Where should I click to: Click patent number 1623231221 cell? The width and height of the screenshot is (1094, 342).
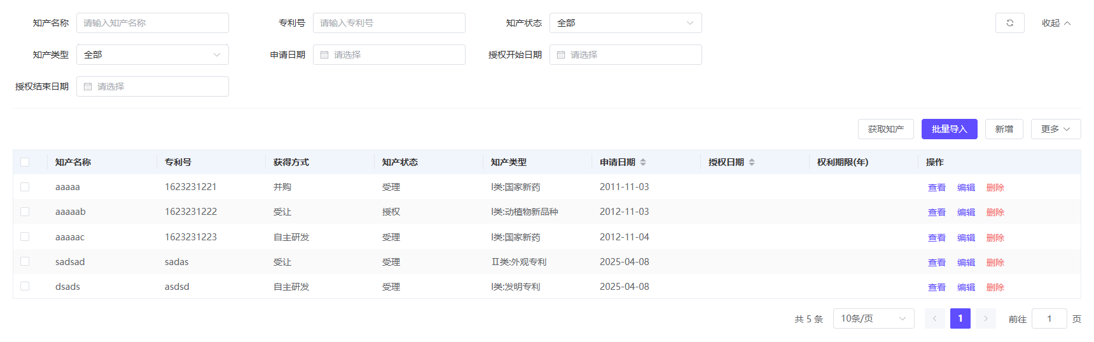[191, 187]
